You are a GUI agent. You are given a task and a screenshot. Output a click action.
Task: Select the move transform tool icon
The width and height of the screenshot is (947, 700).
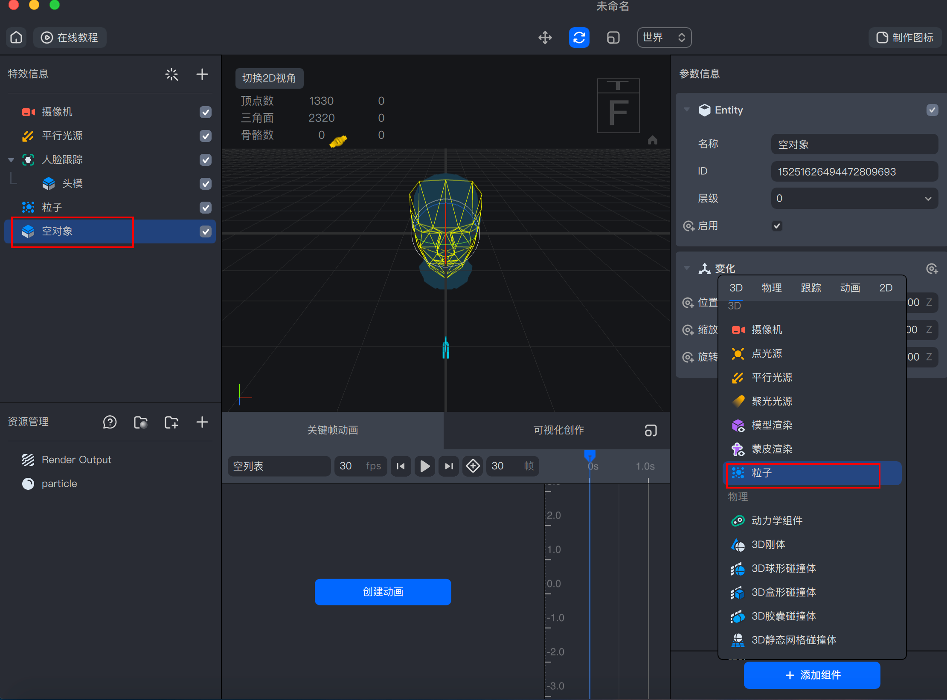click(x=545, y=38)
